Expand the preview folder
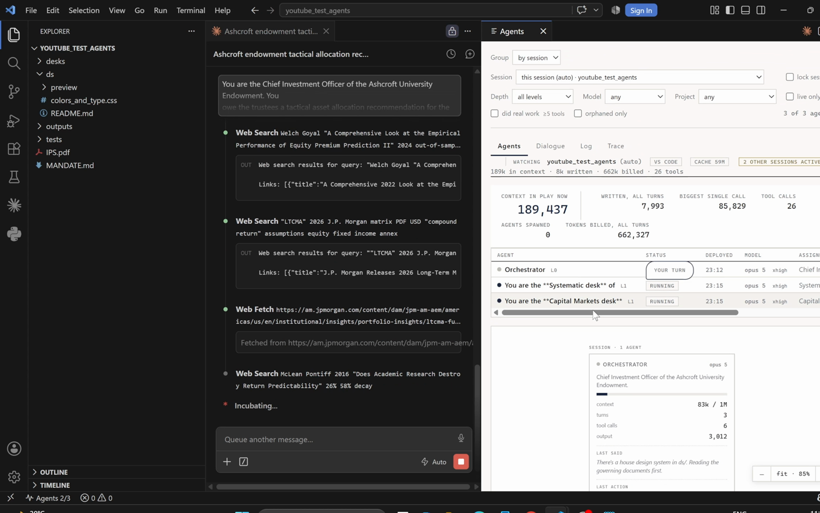The image size is (820, 513). point(117,87)
